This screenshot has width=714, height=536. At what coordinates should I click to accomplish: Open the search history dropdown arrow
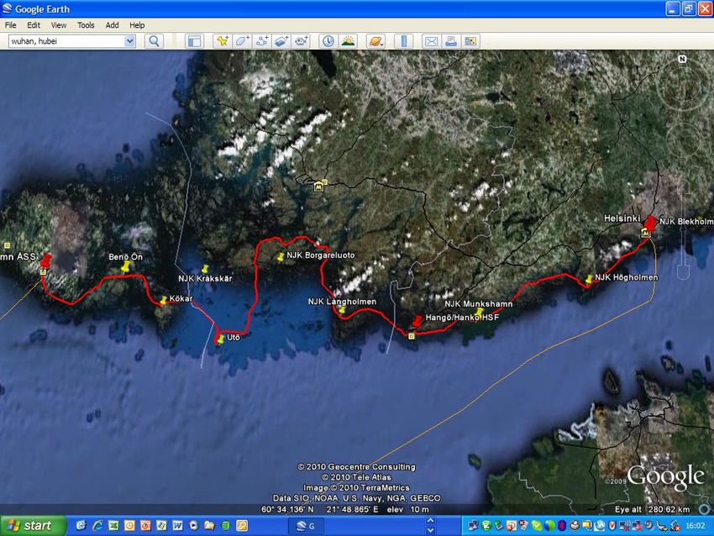pos(129,41)
